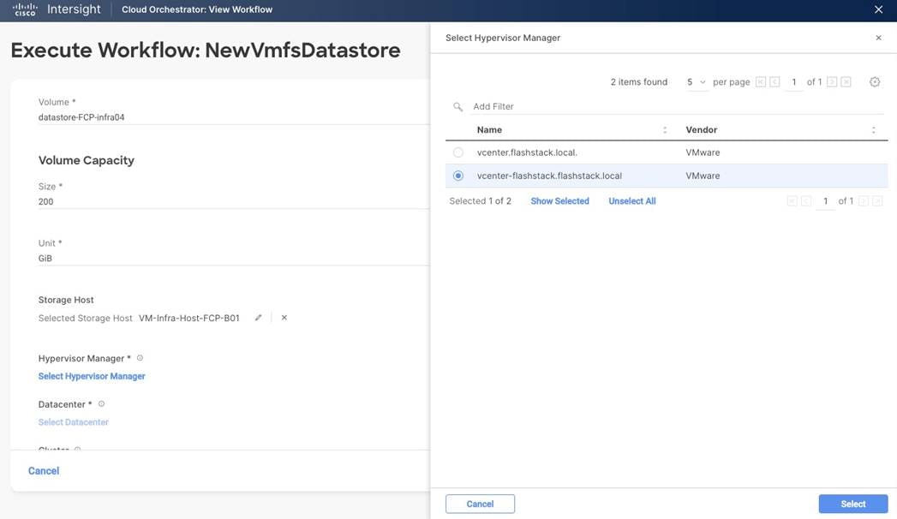Click the Unit field showing GiB
The height and width of the screenshot is (519, 897).
coord(233,259)
